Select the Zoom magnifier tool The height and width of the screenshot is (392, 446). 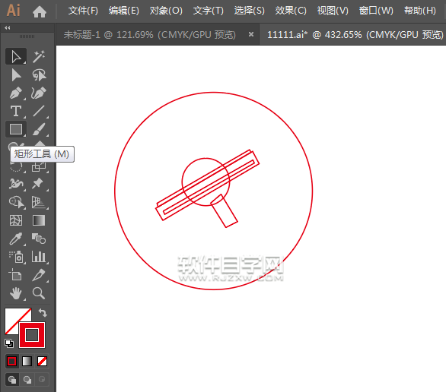39,293
